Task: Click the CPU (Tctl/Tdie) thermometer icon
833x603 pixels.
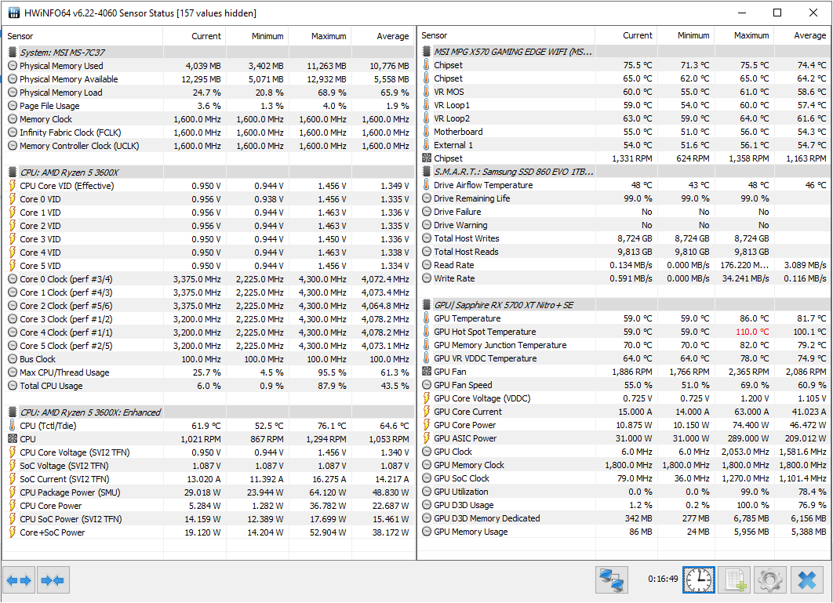Action: click(x=13, y=426)
